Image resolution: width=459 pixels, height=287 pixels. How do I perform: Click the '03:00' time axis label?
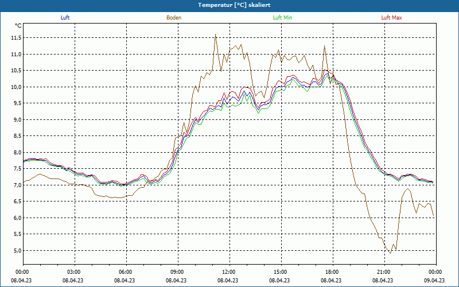click(x=75, y=272)
